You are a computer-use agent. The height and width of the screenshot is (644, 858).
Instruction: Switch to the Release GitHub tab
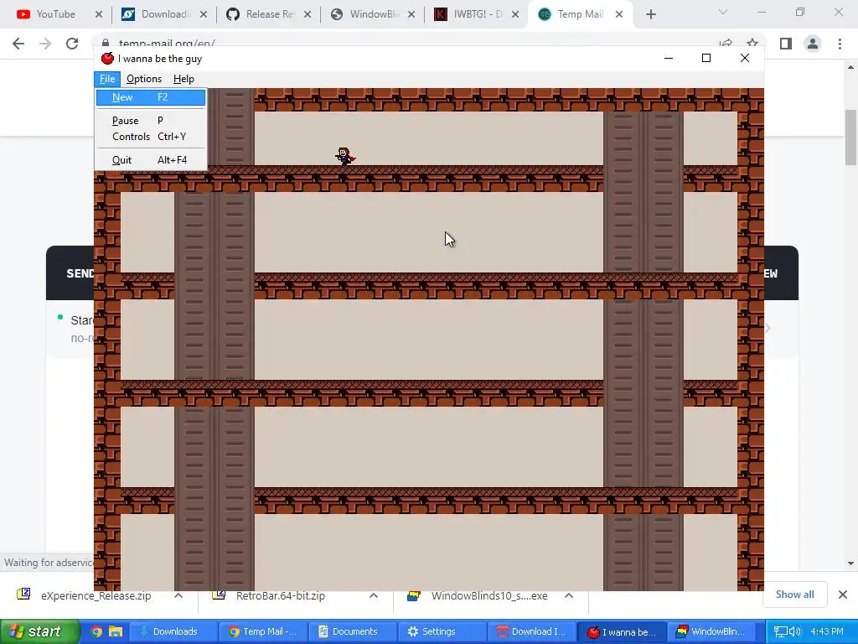(268, 14)
